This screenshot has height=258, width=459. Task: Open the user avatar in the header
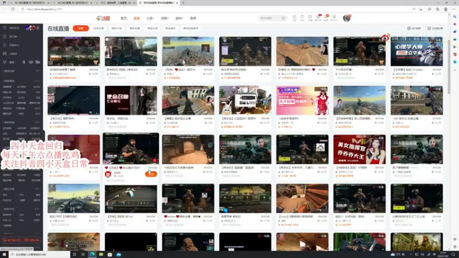tap(347, 18)
